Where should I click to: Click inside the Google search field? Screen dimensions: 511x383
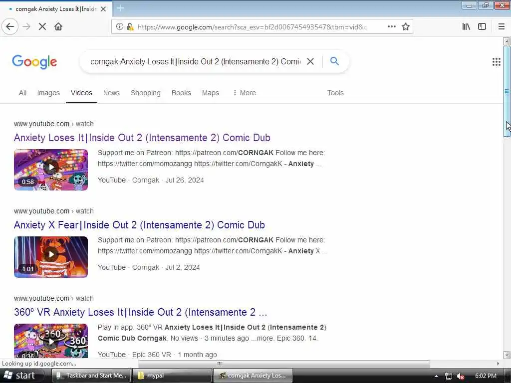[196, 61]
